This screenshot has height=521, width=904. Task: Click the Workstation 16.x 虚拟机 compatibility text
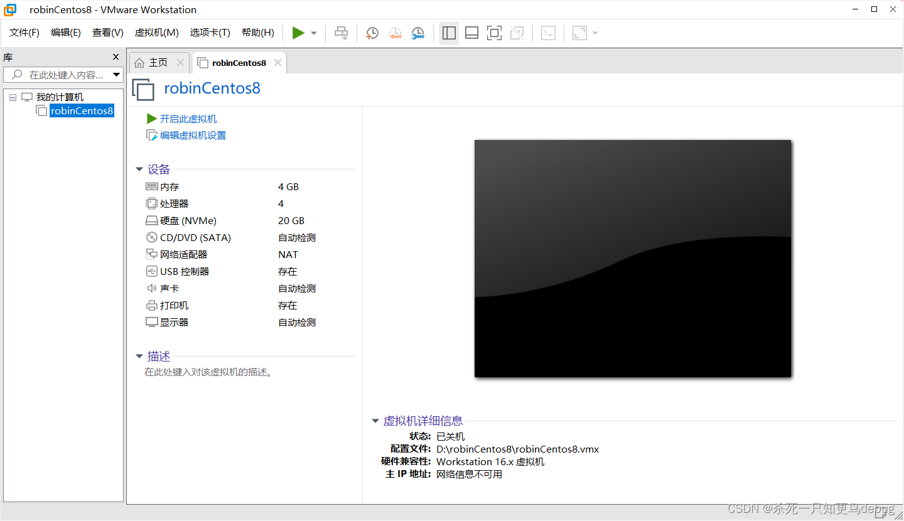pos(490,462)
